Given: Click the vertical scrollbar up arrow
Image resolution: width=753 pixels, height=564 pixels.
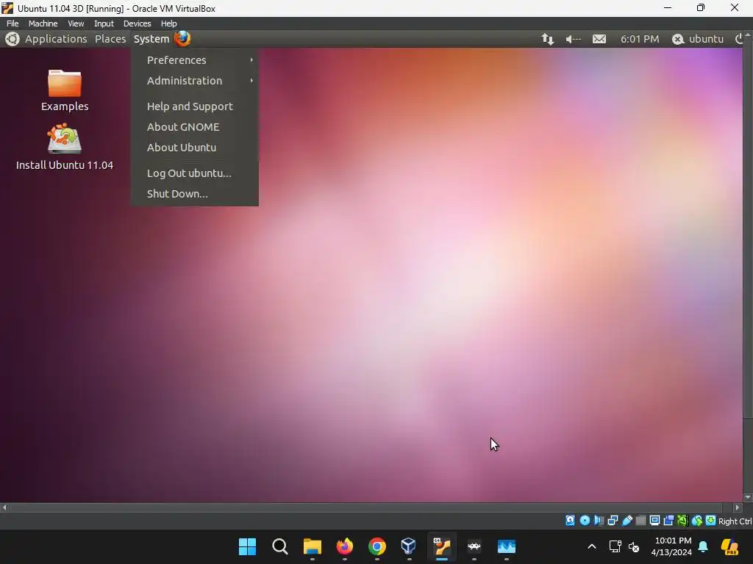Looking at the screenshot, I should [748, 35].
